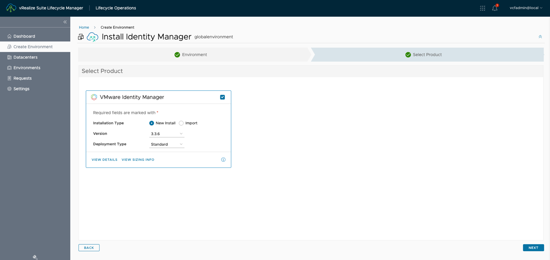The height and width of the screenshot is (260, 550).
Task: Click the copy icon beside page title
Action: click(x=81, y=37)
